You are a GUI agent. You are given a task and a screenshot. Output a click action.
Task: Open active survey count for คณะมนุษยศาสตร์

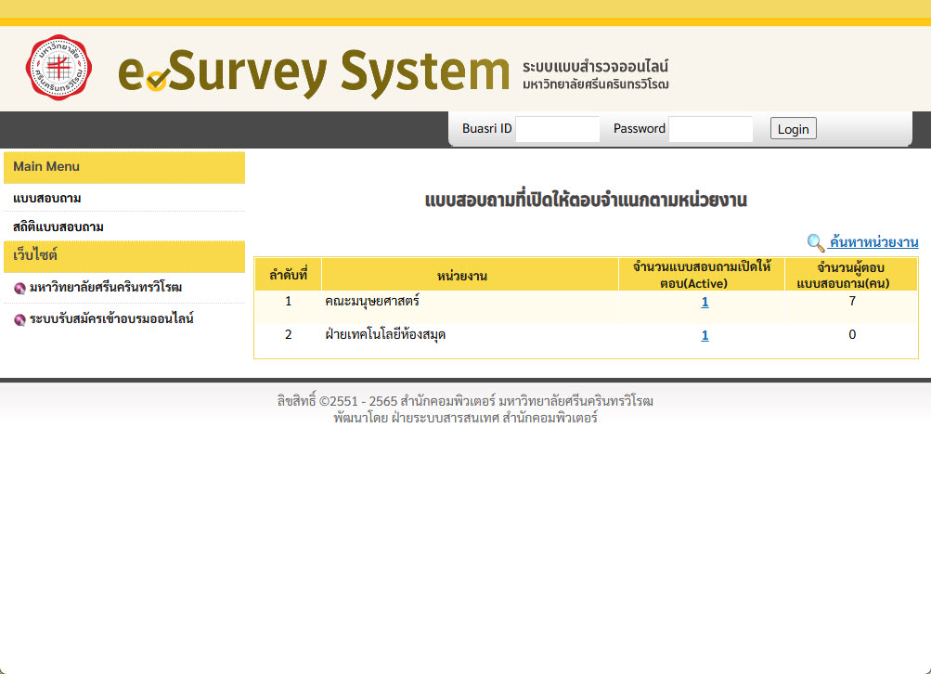click(x=705, y=302)
